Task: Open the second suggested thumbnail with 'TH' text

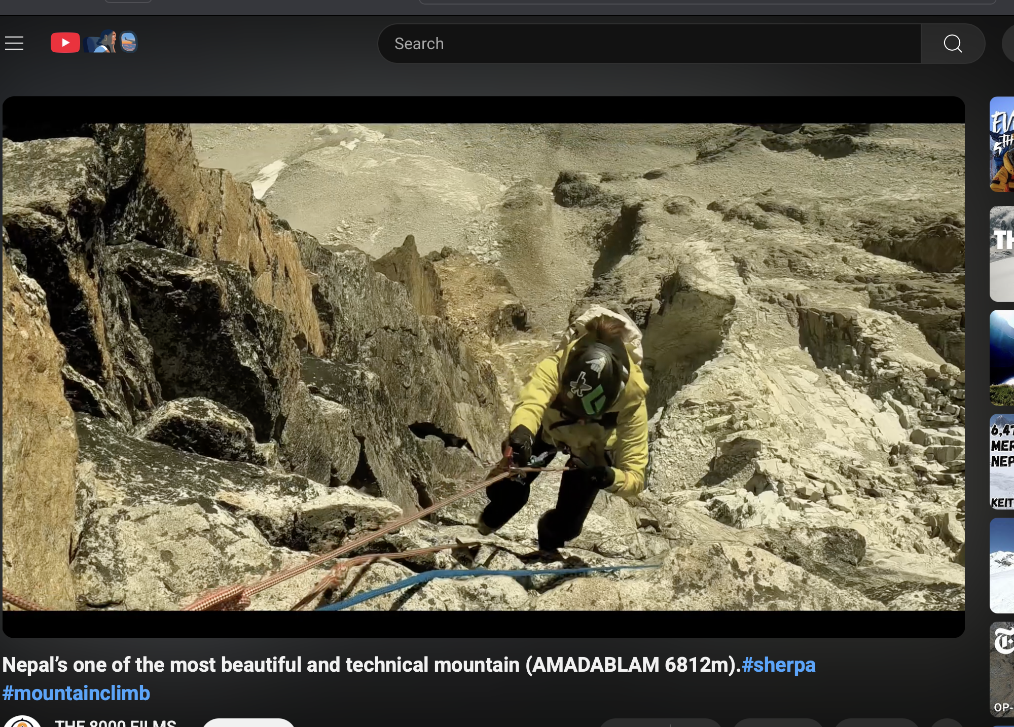Action: tap(1002, 253)
